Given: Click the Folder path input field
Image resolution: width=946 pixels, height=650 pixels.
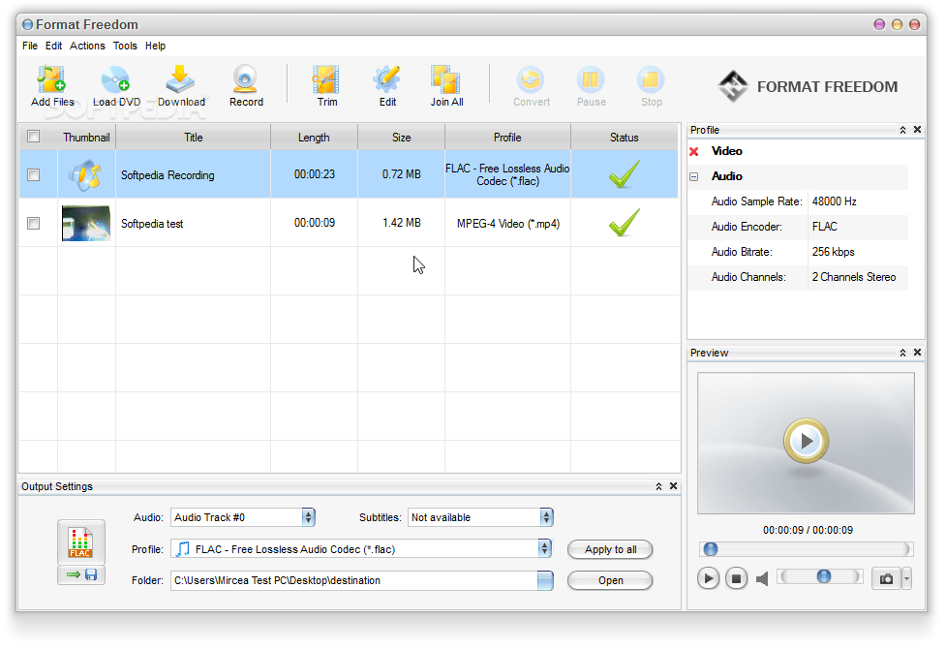Looking at the screenshot, I should click(354, 580).
